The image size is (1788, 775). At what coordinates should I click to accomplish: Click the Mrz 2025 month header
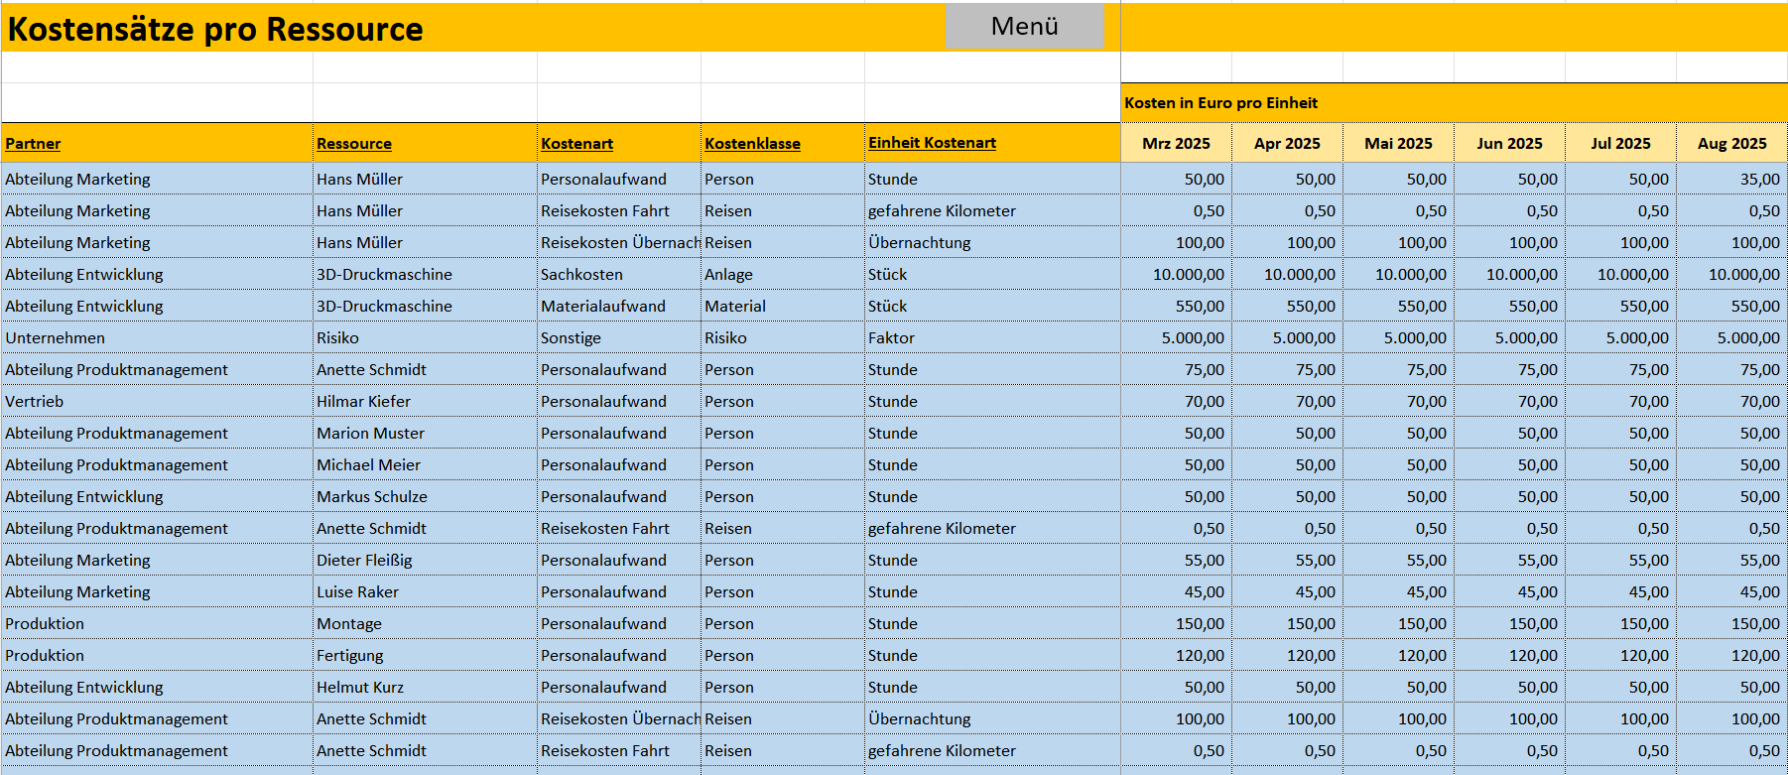click(1176, 143)
